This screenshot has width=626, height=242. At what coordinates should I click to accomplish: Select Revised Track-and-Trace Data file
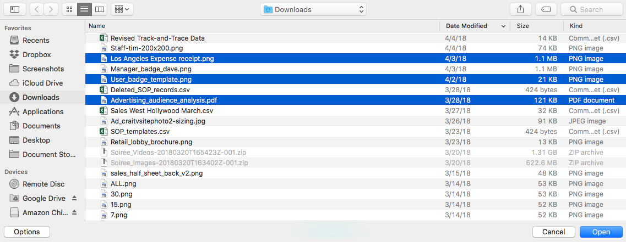coord(355,38)
